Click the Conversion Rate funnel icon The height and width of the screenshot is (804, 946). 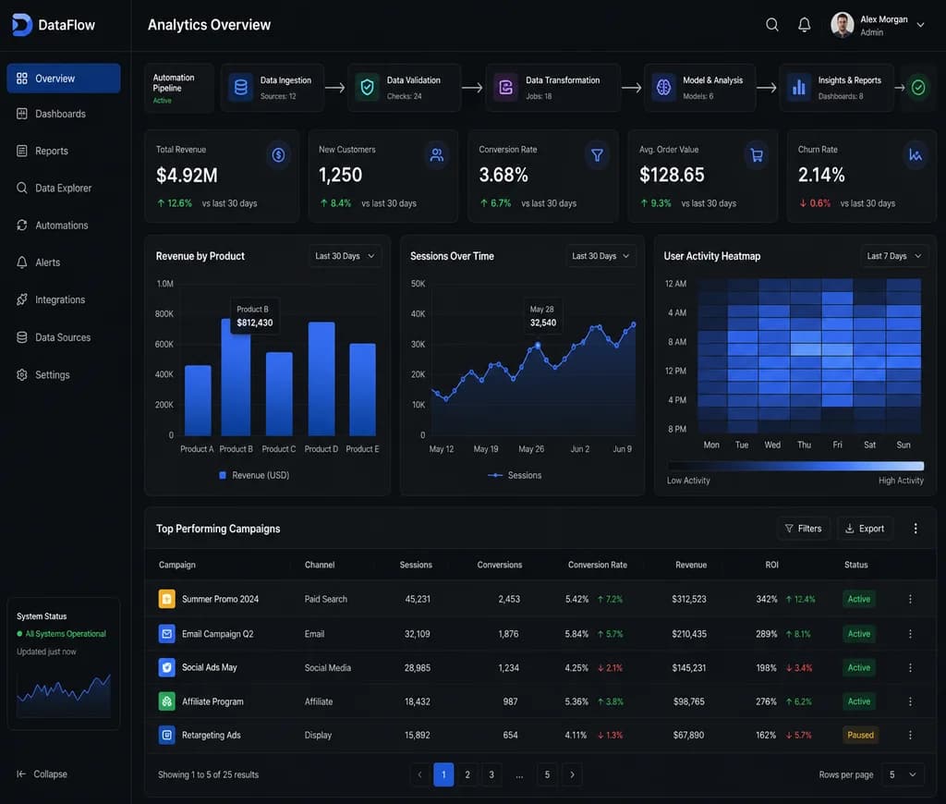point(598,155)
